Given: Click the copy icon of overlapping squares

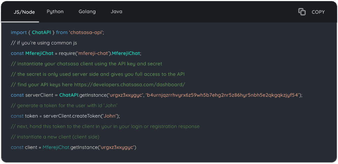Looking at the screenshot, I should (302, 12).
